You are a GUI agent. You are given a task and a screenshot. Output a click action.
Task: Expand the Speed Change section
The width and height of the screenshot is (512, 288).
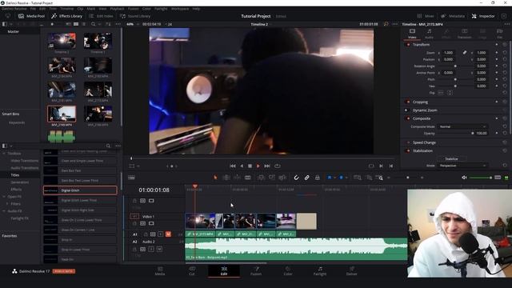(424, 142)
